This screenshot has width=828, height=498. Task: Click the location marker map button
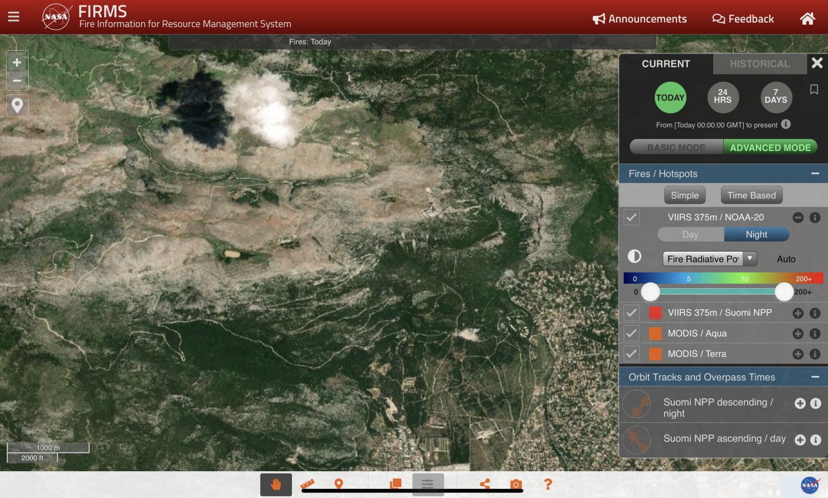[x=17, y=106]
